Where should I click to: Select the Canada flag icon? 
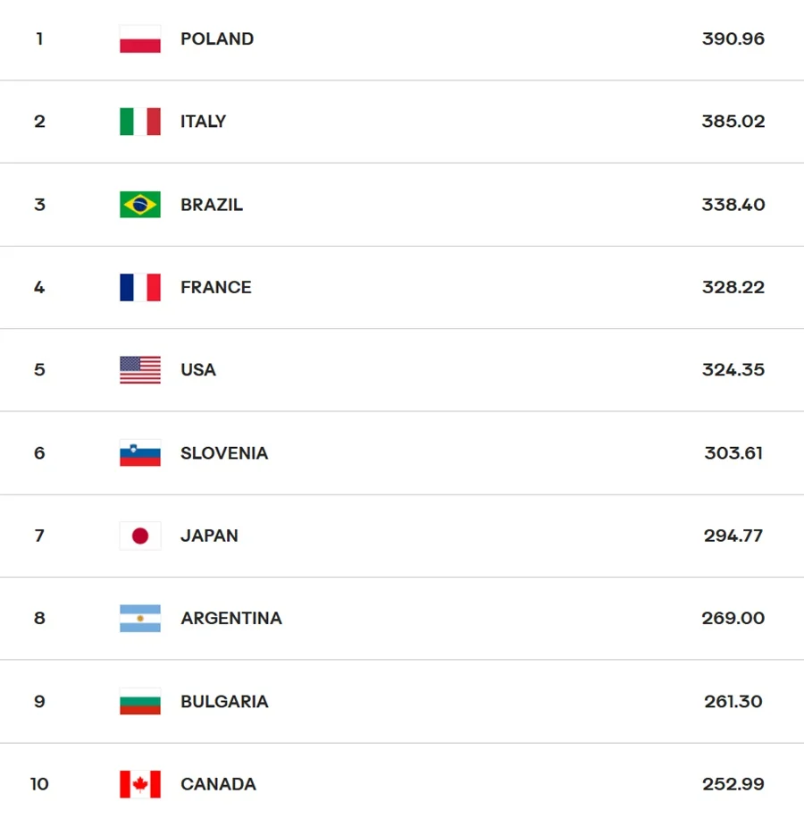(140, 784)
